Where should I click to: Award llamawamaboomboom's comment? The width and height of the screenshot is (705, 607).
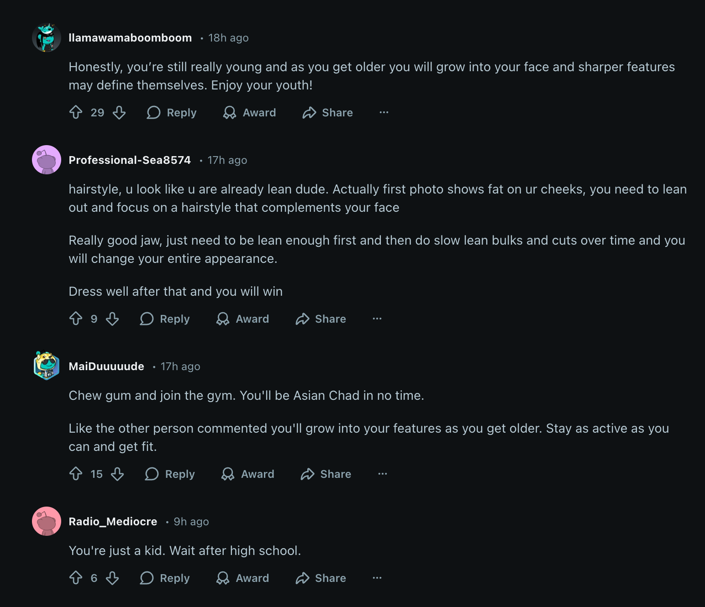pos(250,112)
